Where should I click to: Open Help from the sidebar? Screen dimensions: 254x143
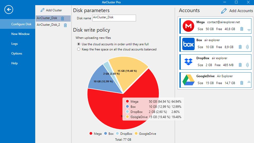tap(14, 63)
